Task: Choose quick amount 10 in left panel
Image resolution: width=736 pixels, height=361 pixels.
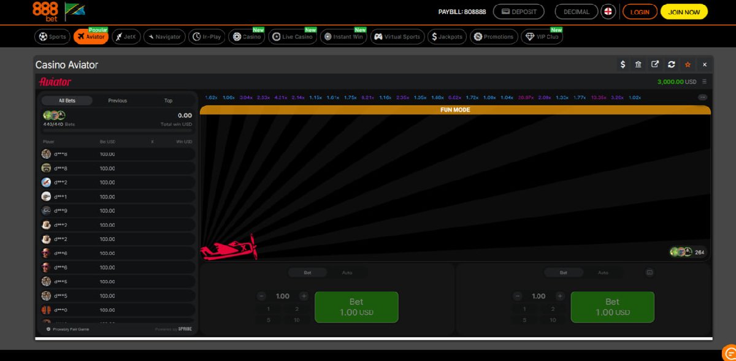Action: click(297, 320)
